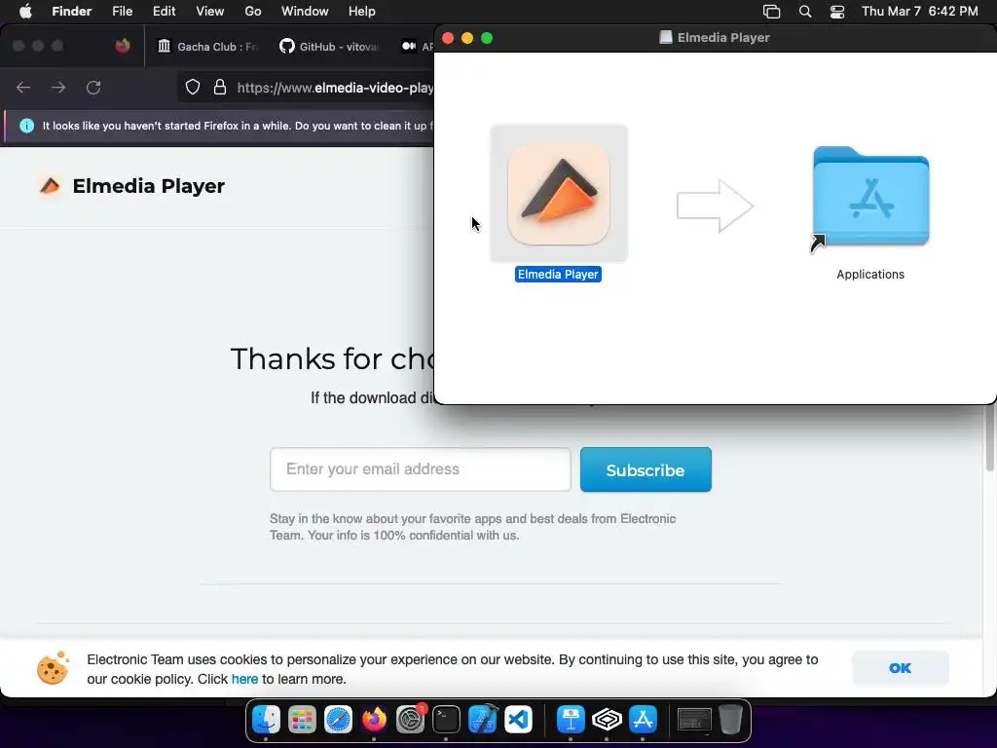The width and height of the screenshot is (997, 748).
Task: Open Terminal from the Dock
Action: pyautogui.click(x=446, y=720)
